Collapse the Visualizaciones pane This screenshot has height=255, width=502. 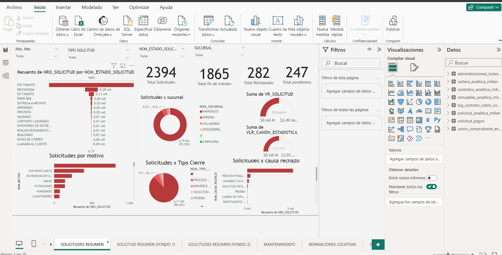tap(439, 50)
